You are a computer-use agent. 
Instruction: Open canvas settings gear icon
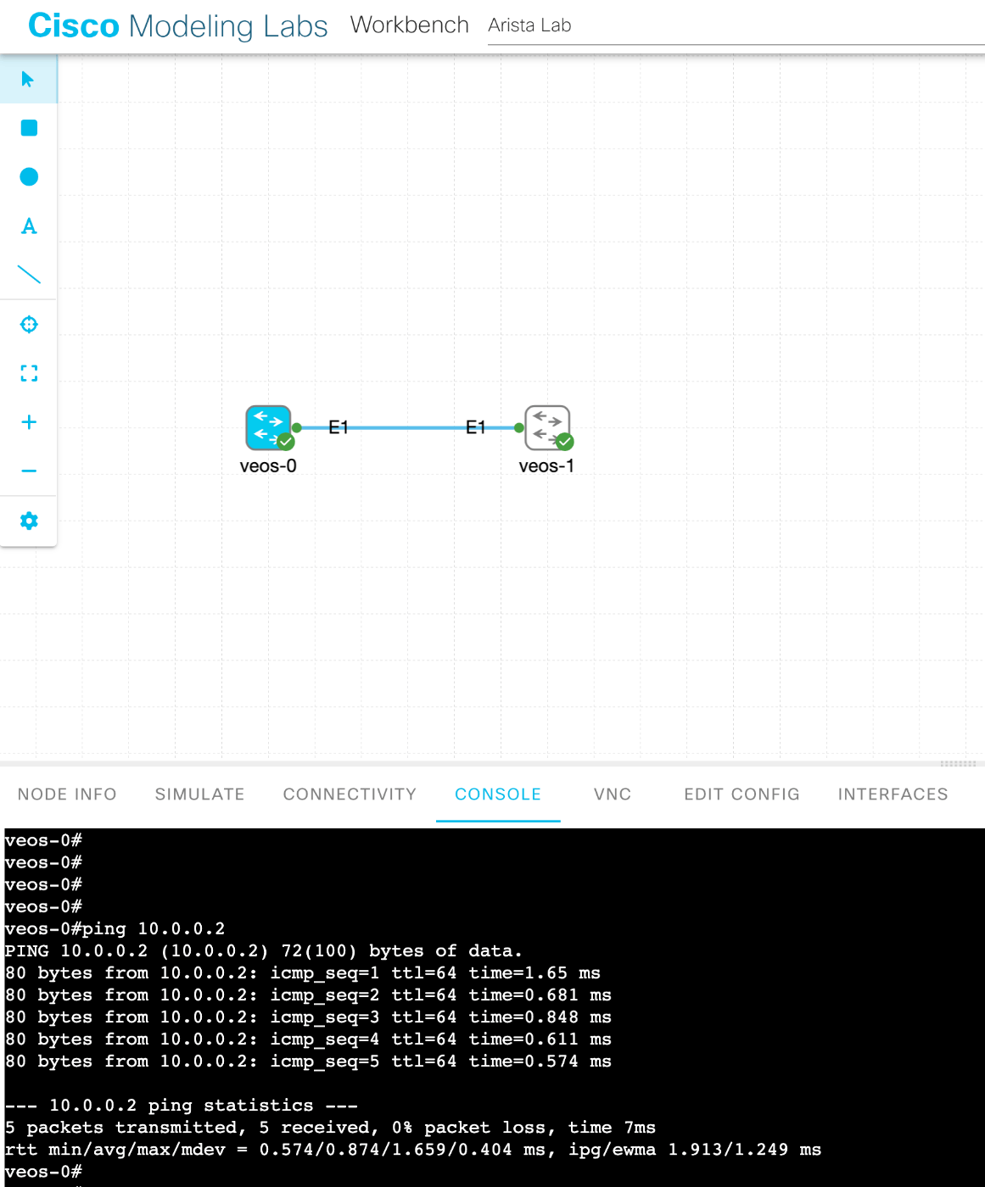click(29, 521)
